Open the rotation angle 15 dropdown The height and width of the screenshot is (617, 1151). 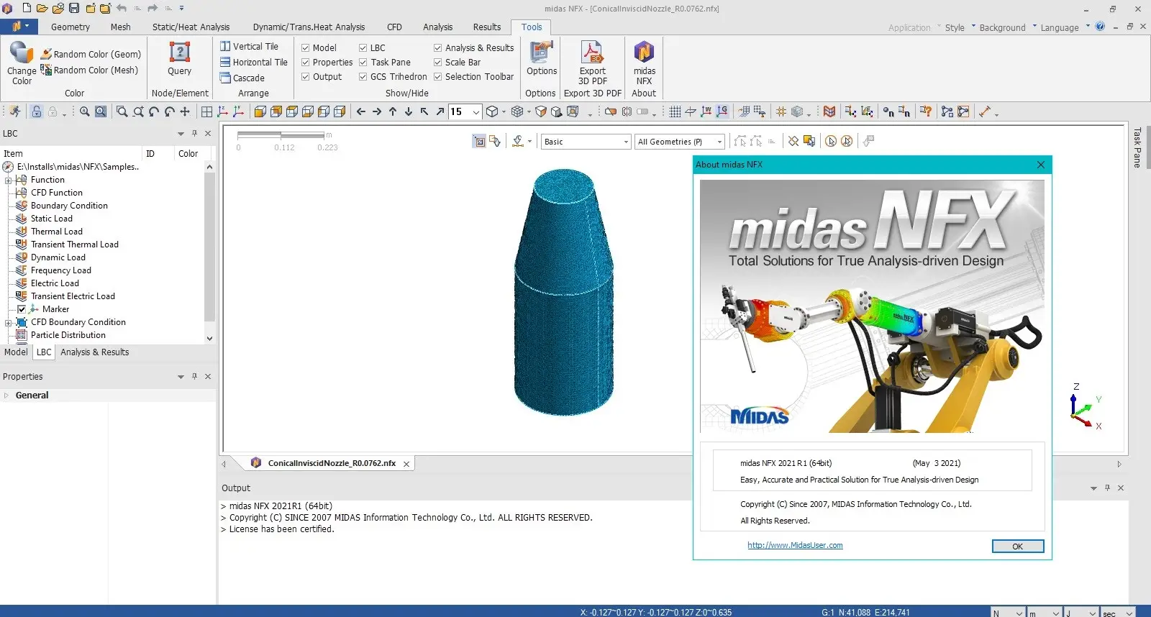tap(476, 111)
